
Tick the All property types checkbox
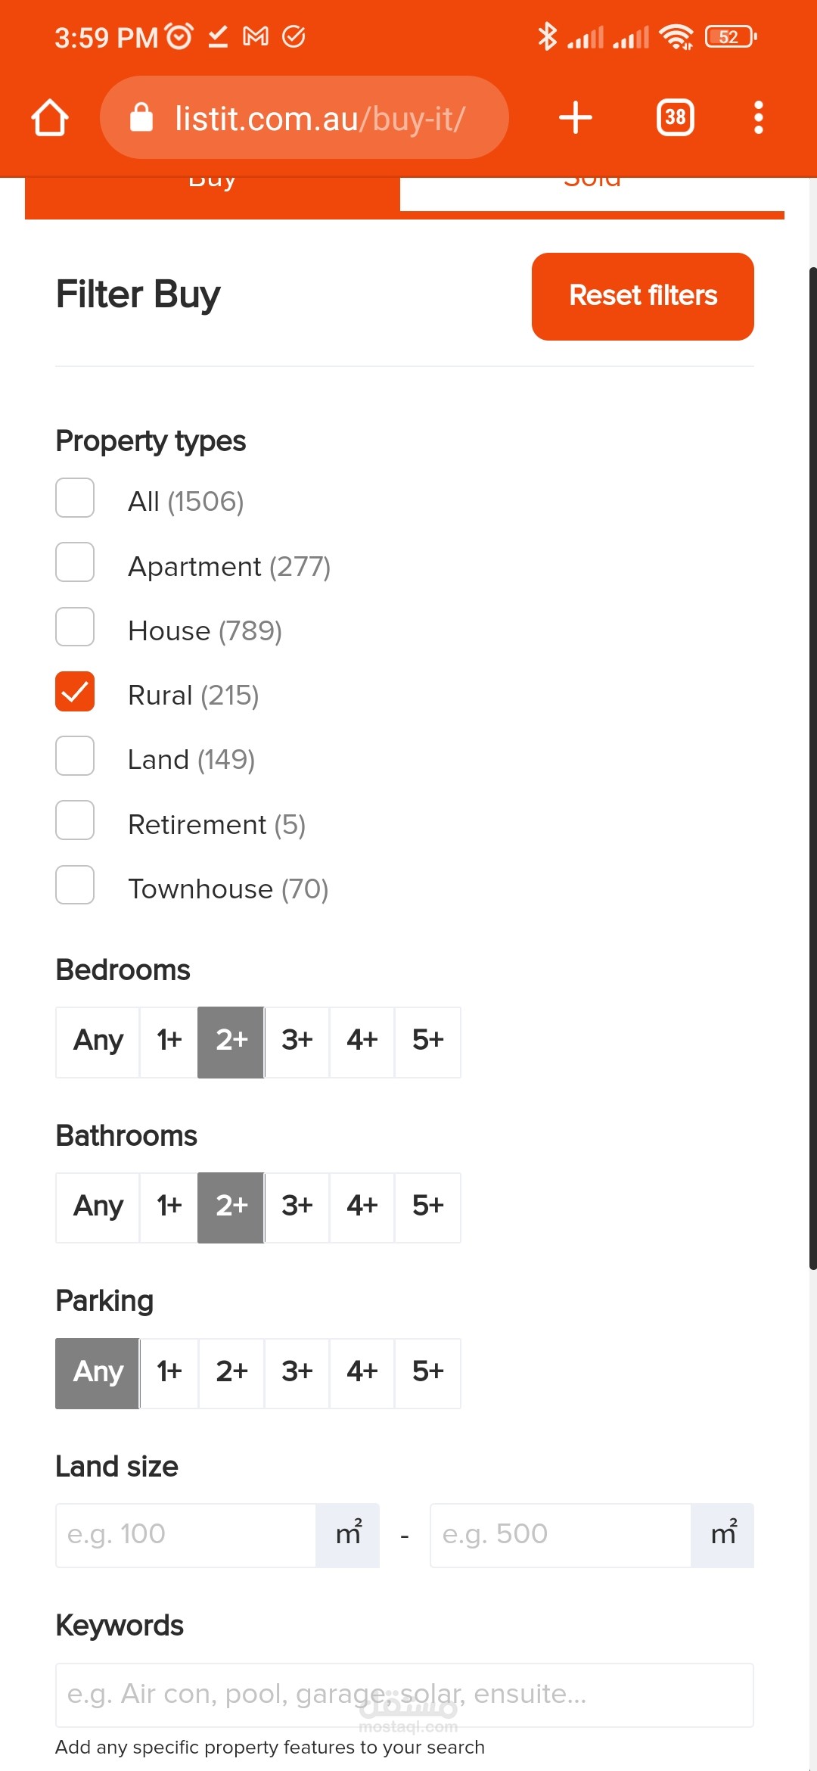(75, 498)
